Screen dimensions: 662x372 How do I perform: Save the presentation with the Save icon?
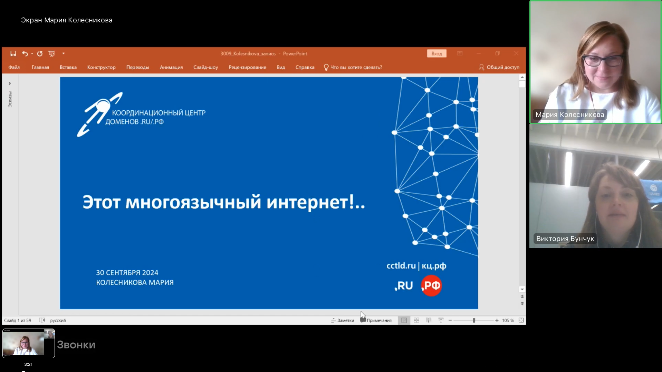[13, 53]
